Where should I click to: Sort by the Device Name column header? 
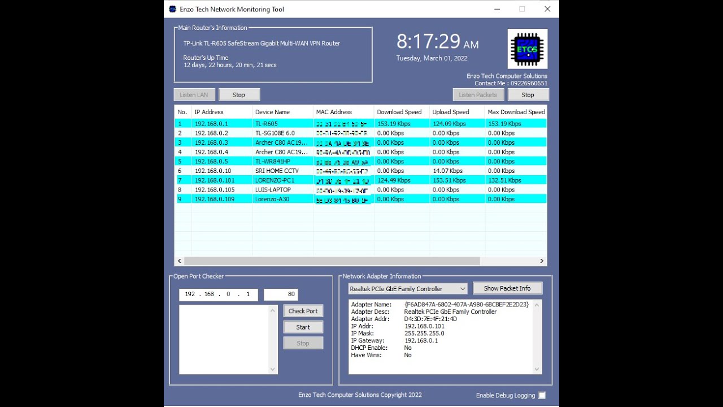coord(283,112)
